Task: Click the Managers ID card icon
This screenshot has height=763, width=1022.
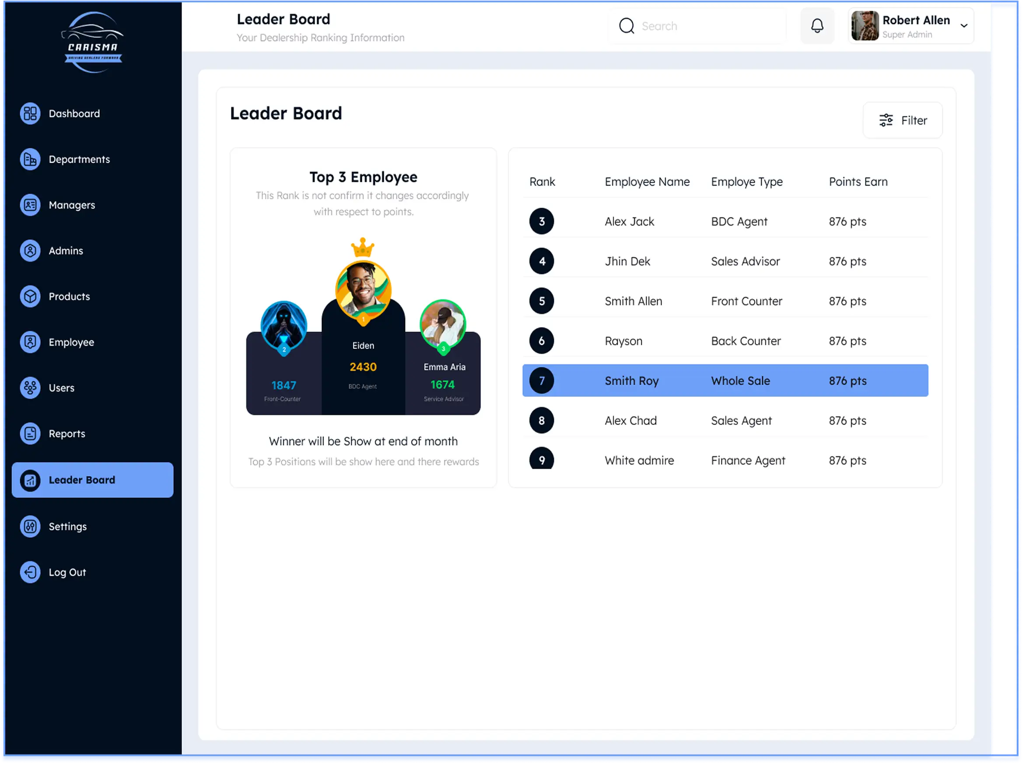Action: coord(30,205)
